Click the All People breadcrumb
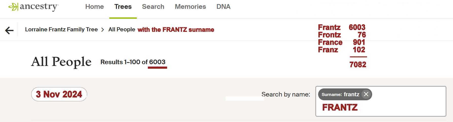Viewport: 453px width, 122px height. (122, 30)
